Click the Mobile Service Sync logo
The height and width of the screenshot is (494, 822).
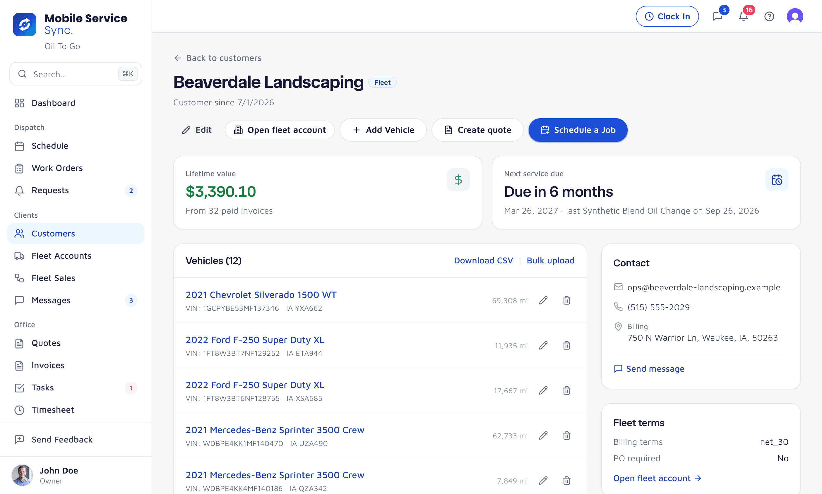point(24,24)
